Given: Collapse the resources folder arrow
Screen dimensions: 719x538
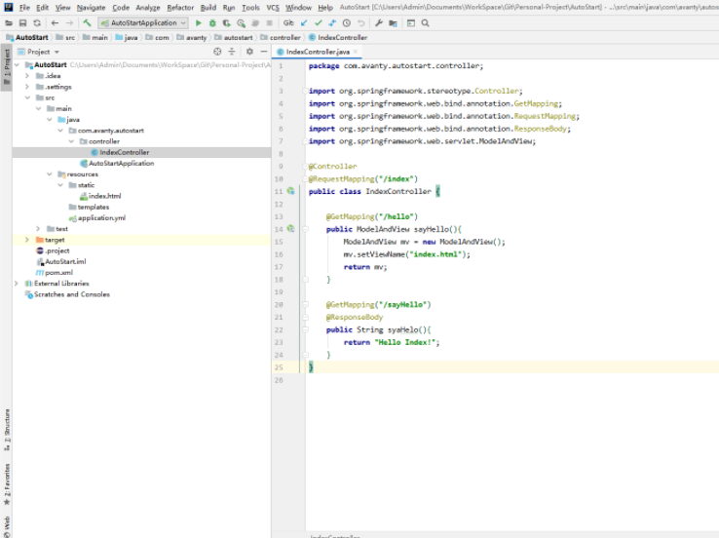Looking at the screenshot, I should (49, 174).
